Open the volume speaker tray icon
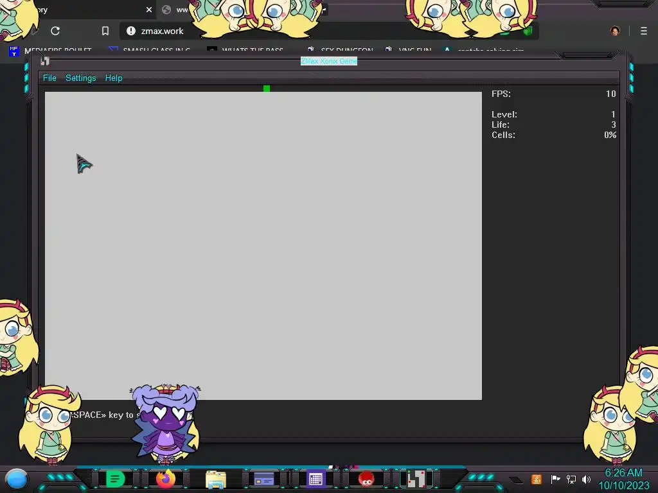 (586, 479)
